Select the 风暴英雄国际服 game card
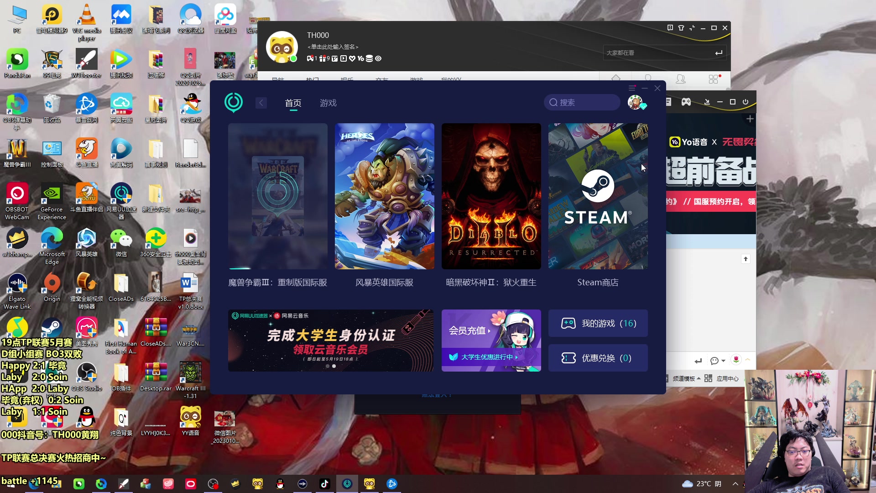876x493 pixels. pyautogui.click(x=384, y=196)
